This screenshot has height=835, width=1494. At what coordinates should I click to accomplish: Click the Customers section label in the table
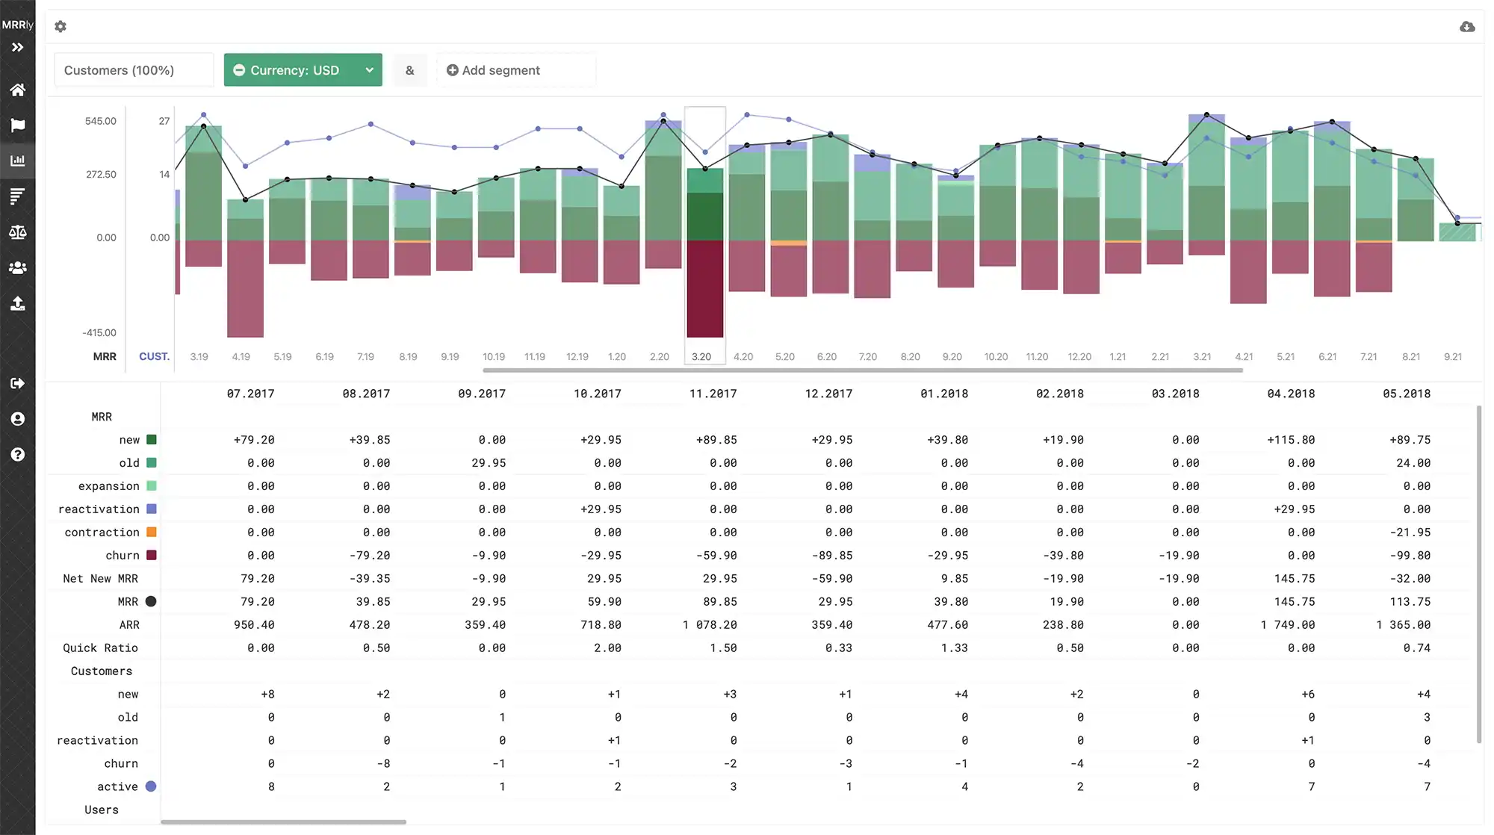[x=102, y=671]
